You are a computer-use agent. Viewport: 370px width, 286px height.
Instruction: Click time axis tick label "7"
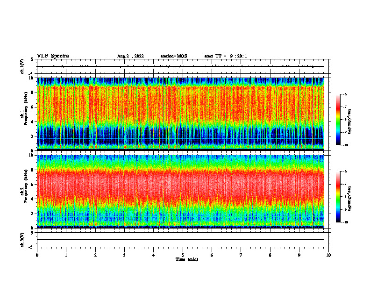(x=241, y=255)
